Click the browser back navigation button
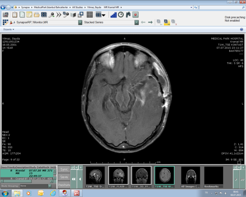 (x=3, y=8)
